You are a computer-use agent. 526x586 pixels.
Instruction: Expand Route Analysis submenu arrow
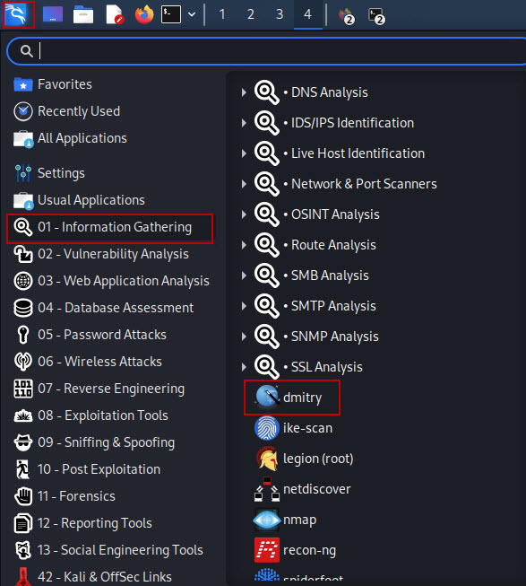244,245
